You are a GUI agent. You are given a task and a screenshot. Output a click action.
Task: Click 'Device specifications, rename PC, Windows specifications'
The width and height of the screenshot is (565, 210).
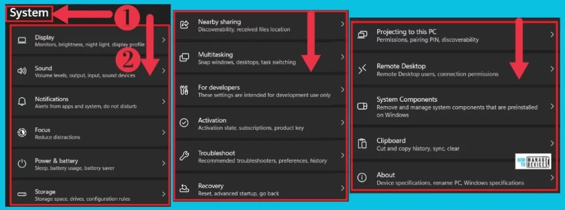pos(450,182)
